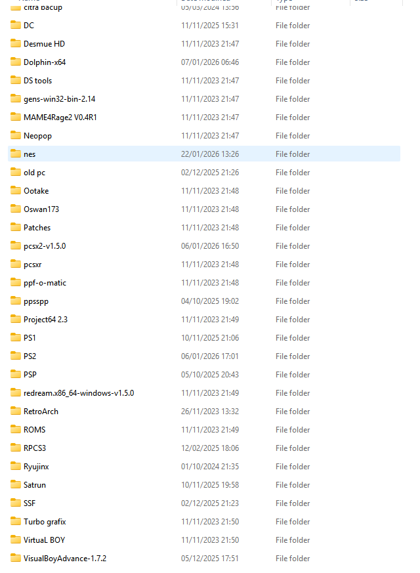Image resolution: width=420 pixels, height=573 pixels.
Task: Click the date in the Satrun row
Action: point(210,485)
